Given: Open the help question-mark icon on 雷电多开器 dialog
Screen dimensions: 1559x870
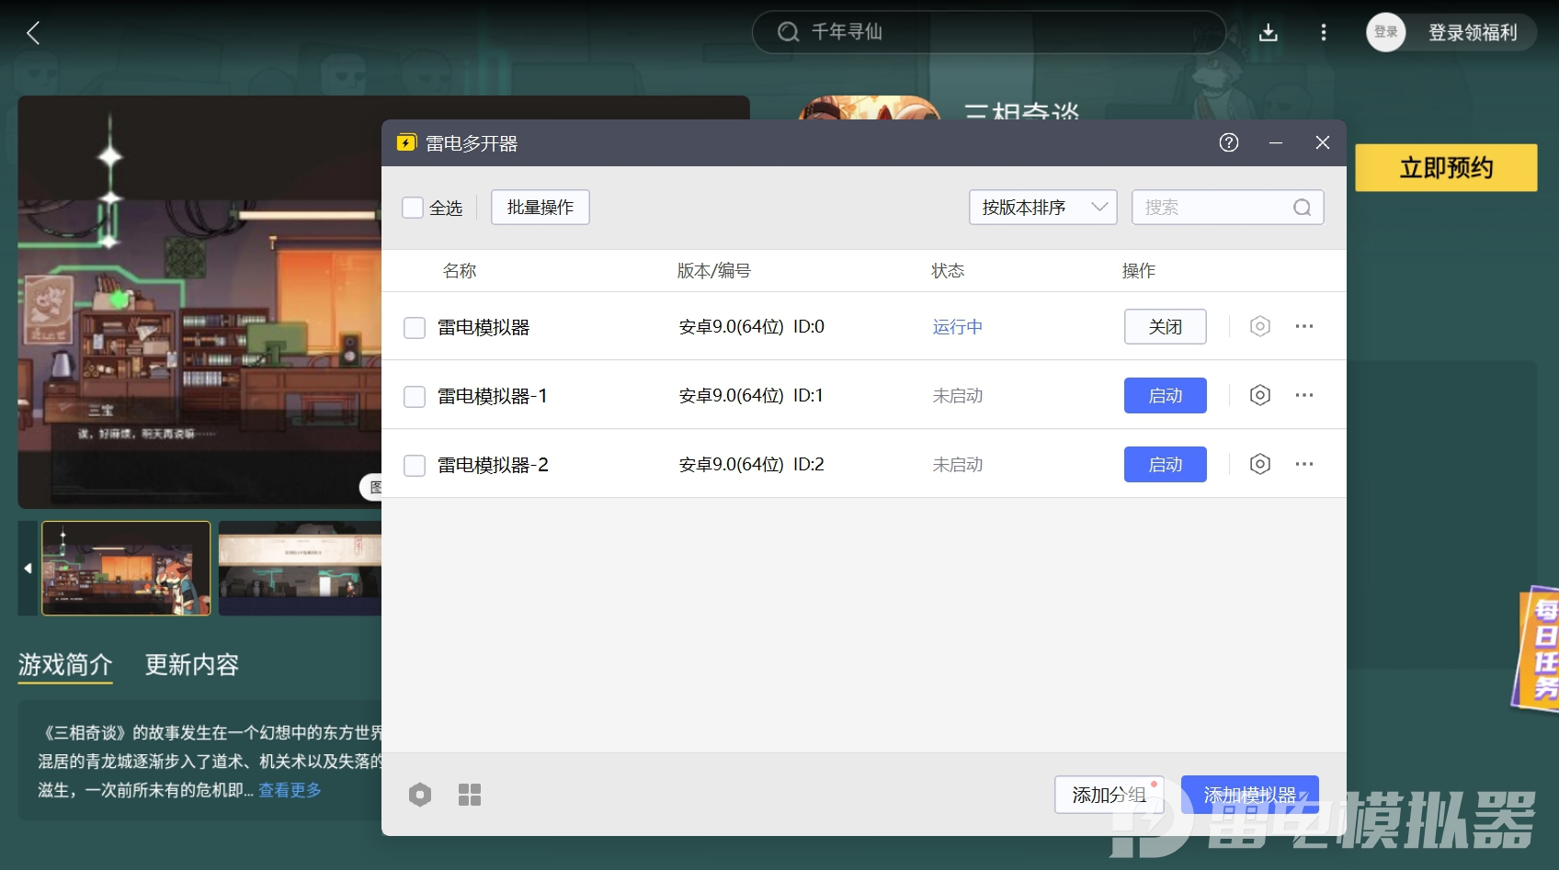Looking at the screenshot, I should click(x=1228, y=142).
